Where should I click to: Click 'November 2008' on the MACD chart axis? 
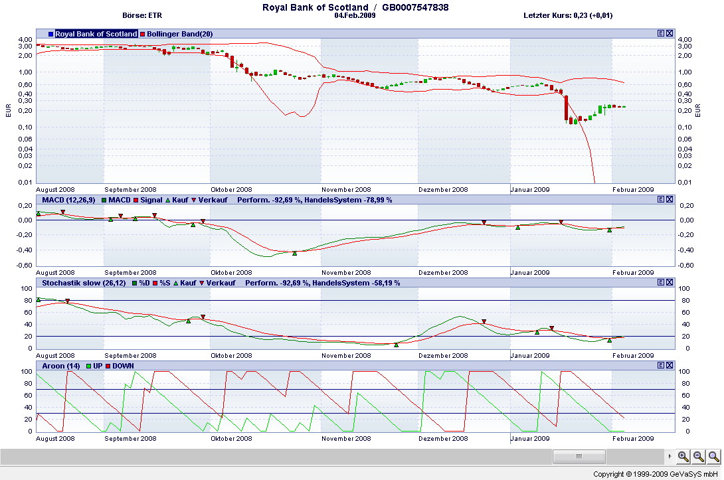pyautogui.click(x=346, y=273)
